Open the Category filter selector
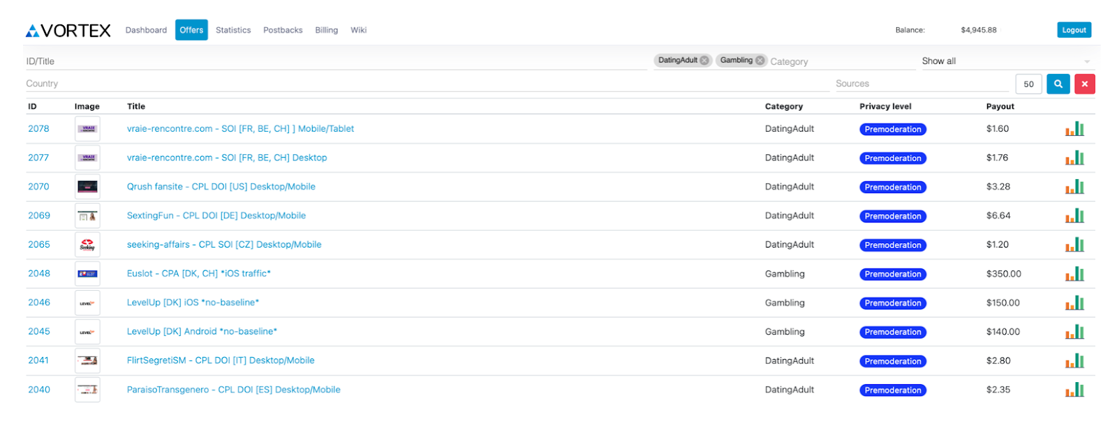Viewport: 1117px width, 426px height. pos(841,61)
